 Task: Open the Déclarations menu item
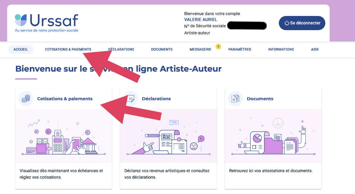click(x=121, y=49)
